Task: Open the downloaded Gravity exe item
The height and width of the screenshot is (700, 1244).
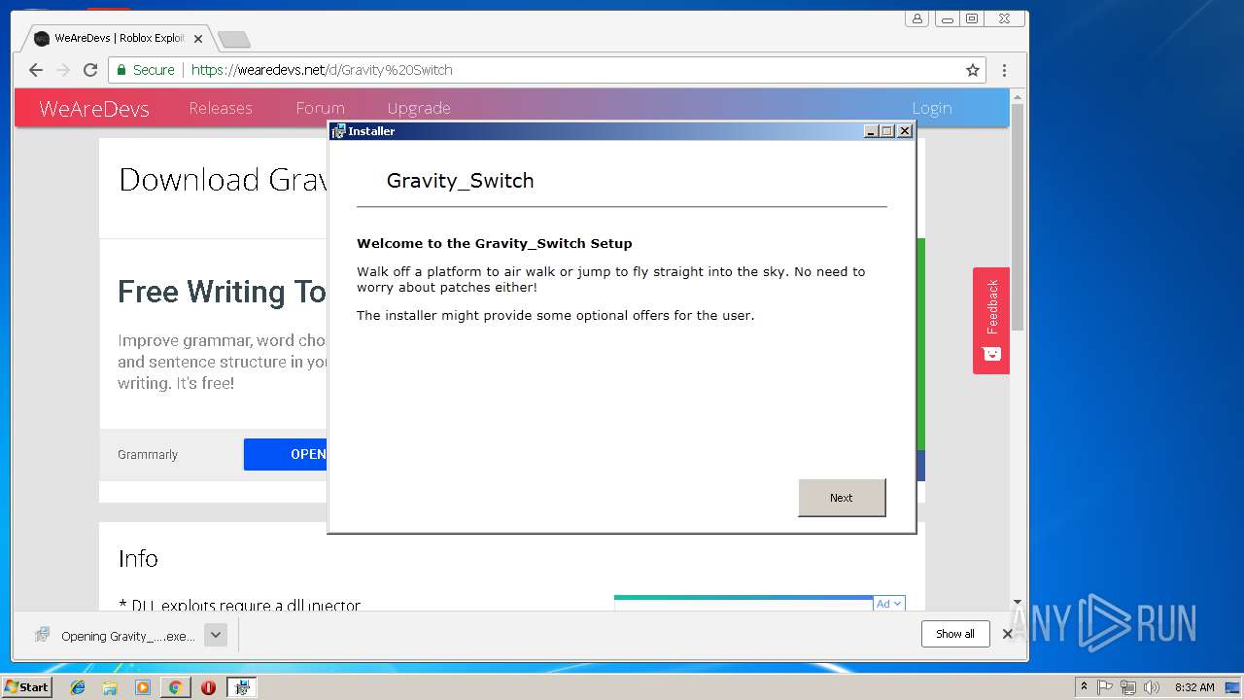Action: pos(115,636)
